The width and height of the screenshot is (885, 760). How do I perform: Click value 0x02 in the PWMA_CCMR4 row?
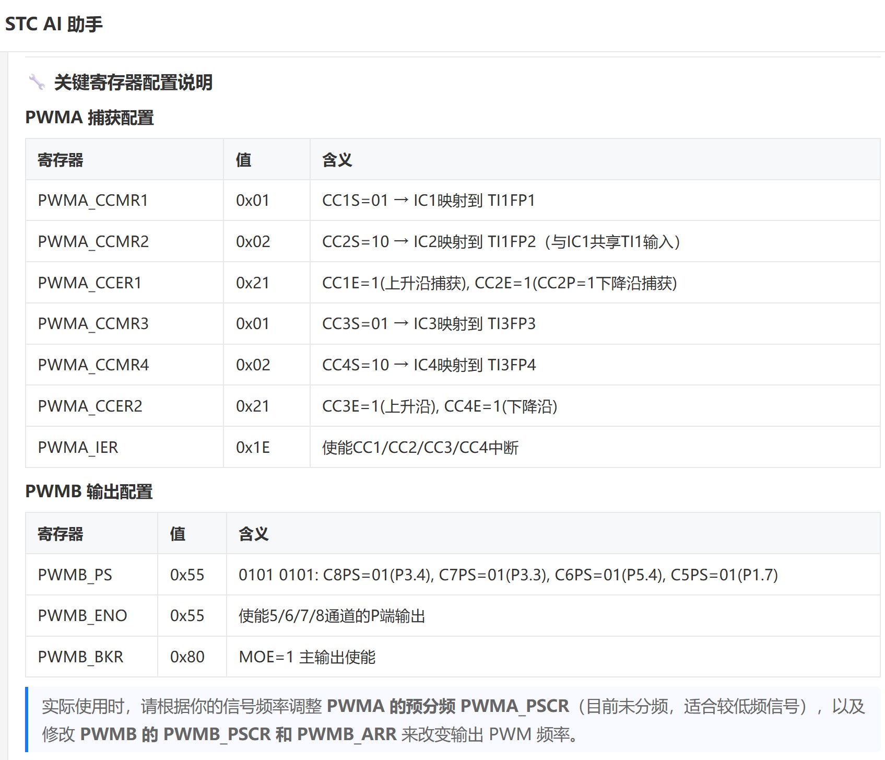[x=253, y=365]
